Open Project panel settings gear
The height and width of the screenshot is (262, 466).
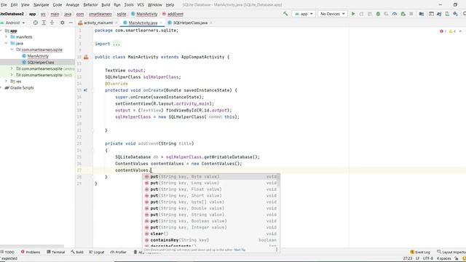pyautogui.click(x=62, y=23)
